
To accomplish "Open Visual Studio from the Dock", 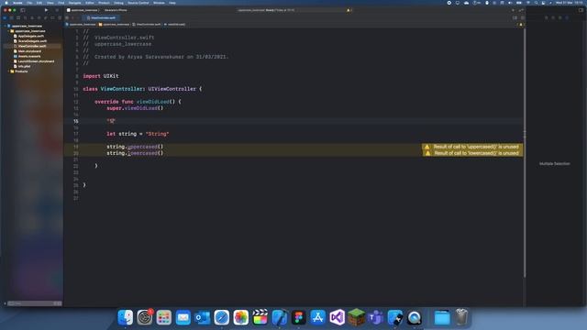I will 338,317.
